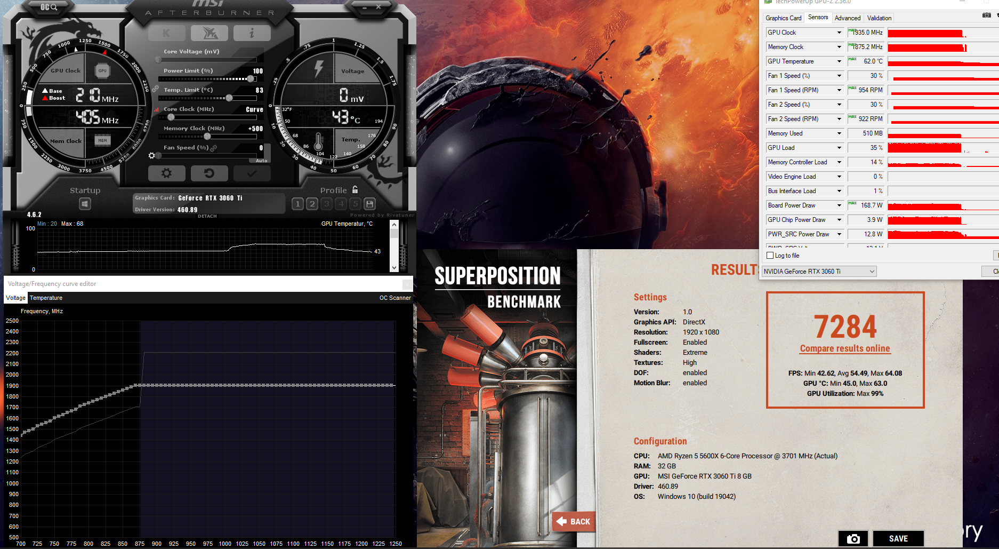999x549 pixels.
Task: Close the Voltage/Frequency curve editor window
Action: (x=407, y=284)
